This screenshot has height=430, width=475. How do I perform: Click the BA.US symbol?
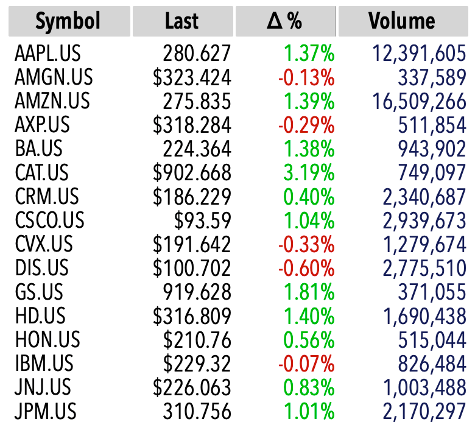coord(38,149)
